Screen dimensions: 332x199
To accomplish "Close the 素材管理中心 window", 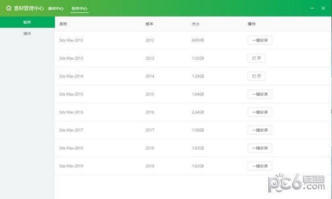I will 323,8.
